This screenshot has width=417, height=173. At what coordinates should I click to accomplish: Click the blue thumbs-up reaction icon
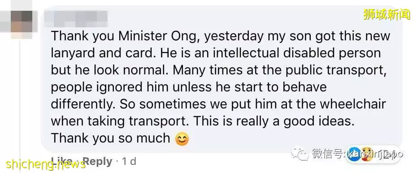354,154
